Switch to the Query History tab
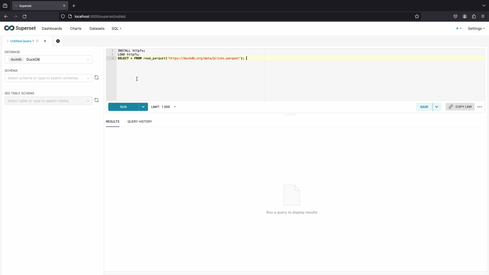 coord(139,121)
